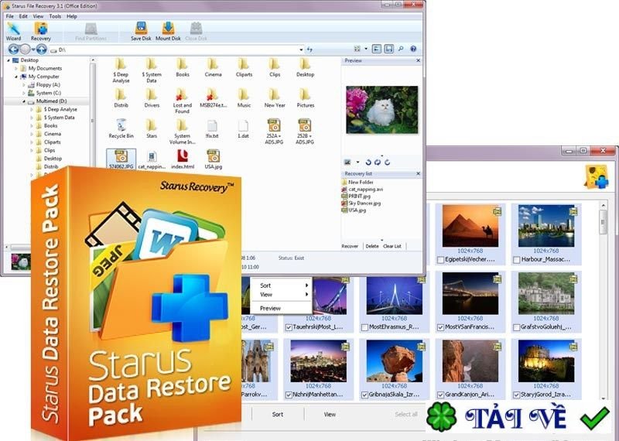The height and width of the screenshot is (441, 619).
Task: Collapse the My Computer tree node
Action: (x=16, y=77)
